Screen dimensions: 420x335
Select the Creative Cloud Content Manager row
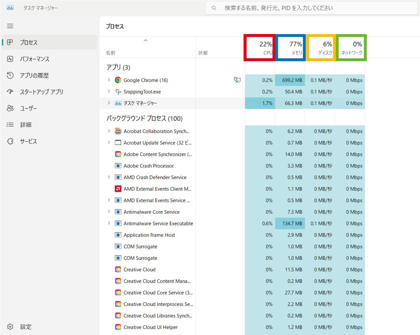[x=232, y=281]
